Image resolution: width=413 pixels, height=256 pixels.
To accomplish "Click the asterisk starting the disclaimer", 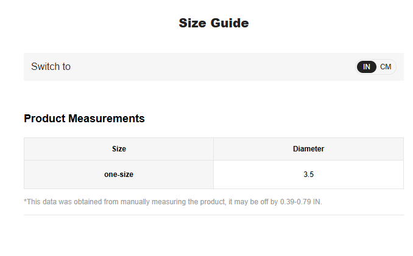I will [26, 201].
